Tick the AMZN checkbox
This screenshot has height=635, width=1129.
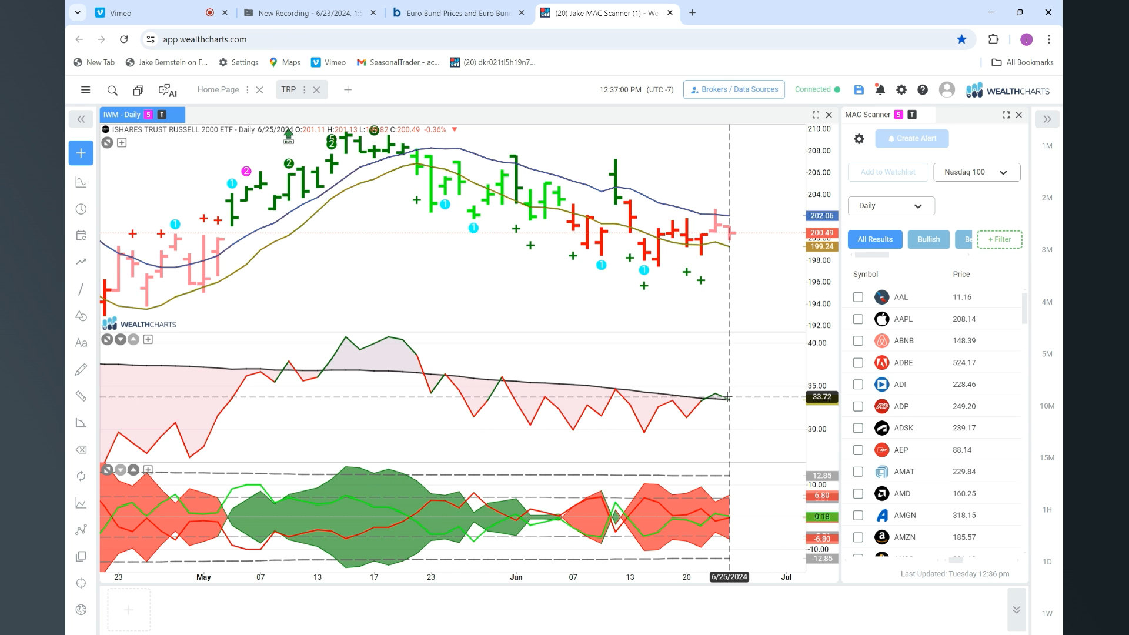pos(858,537)
